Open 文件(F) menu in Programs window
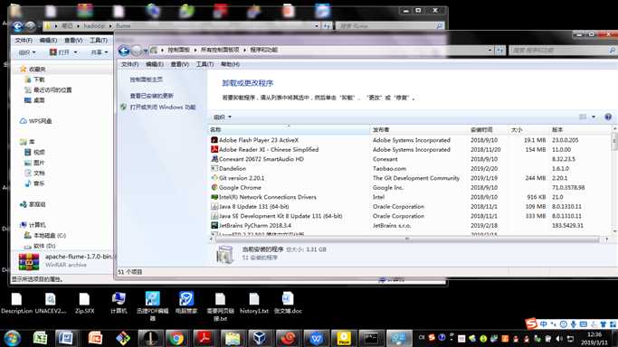This screenshot has width=618, height=347. pyautogui.click(x=129, y=64)
